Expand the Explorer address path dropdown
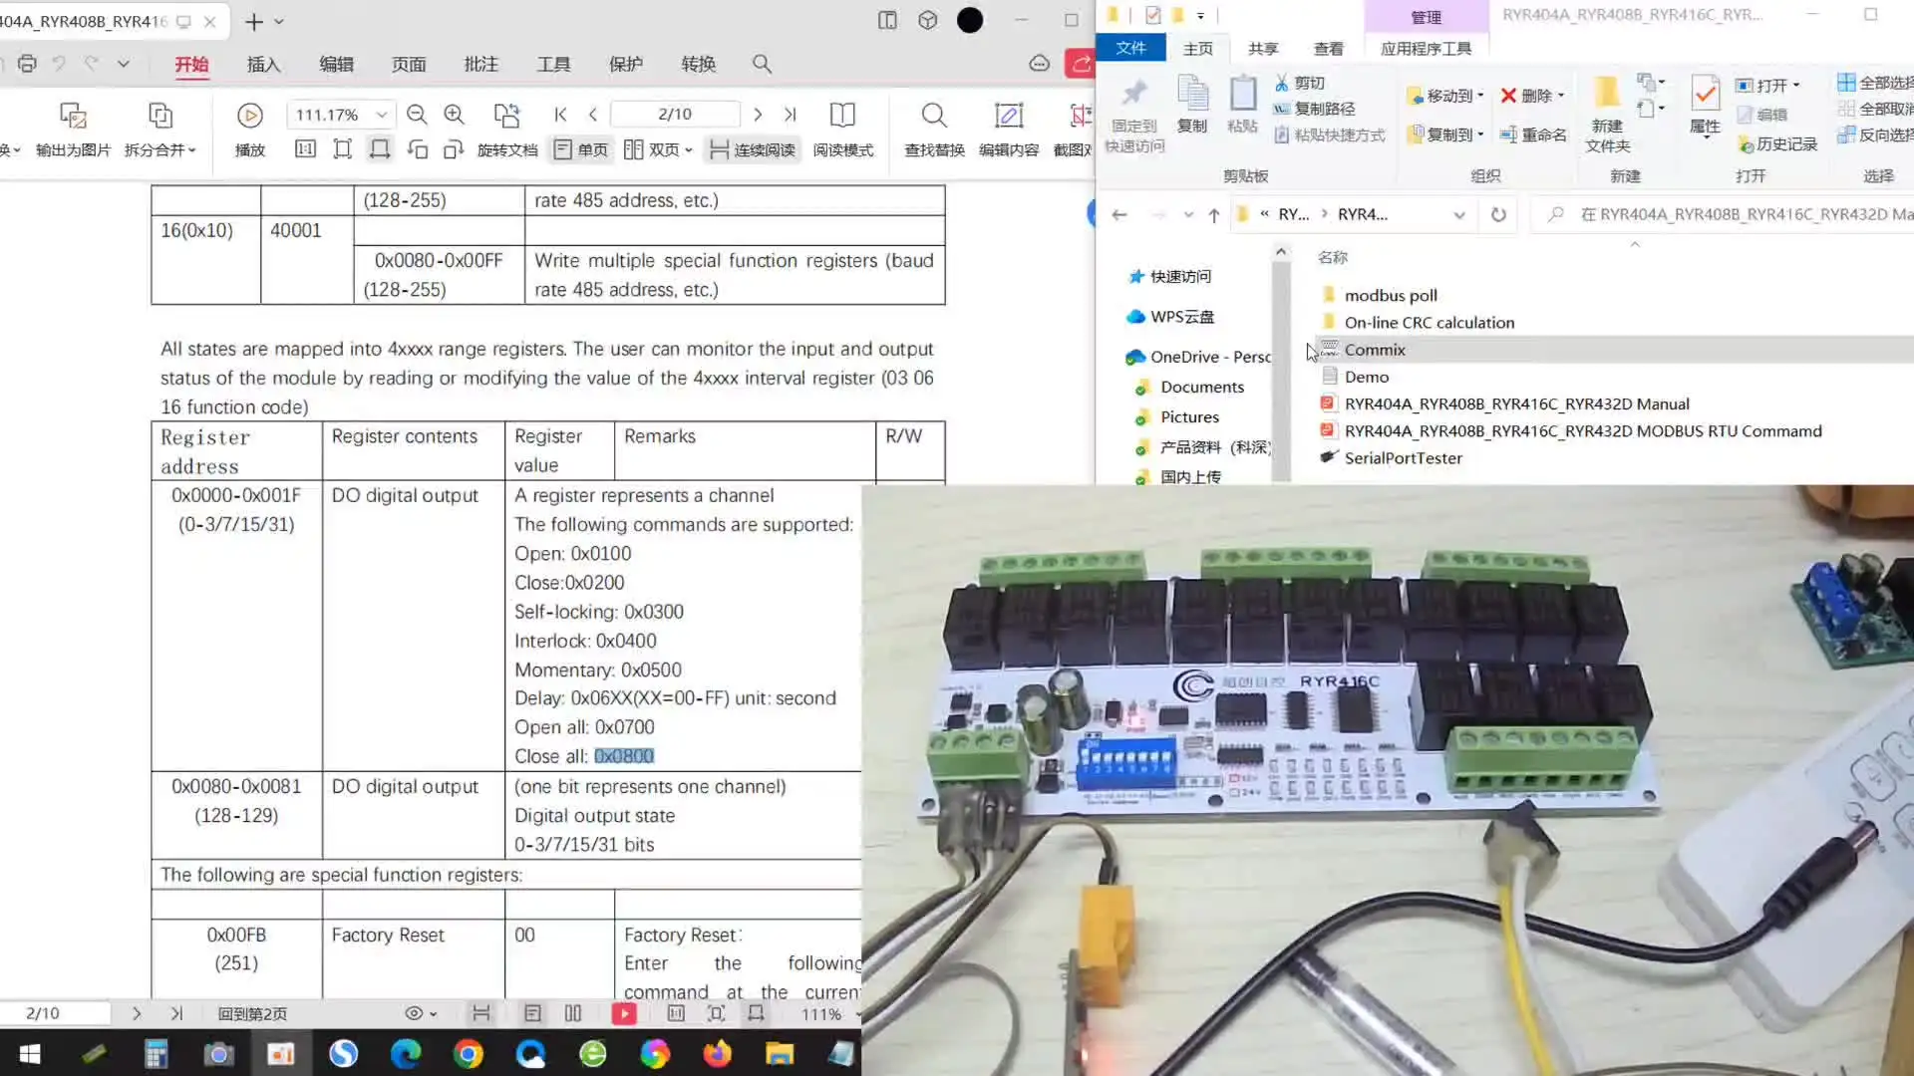Viewport: 1914px width, 1076px height. tap(1459, 214)
